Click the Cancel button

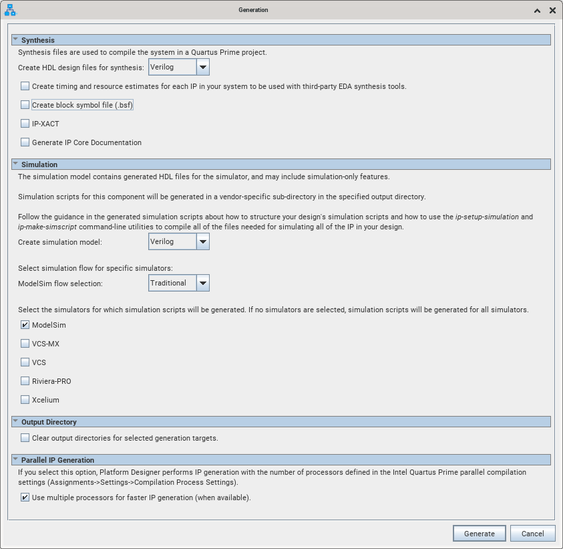pos(532,534)
